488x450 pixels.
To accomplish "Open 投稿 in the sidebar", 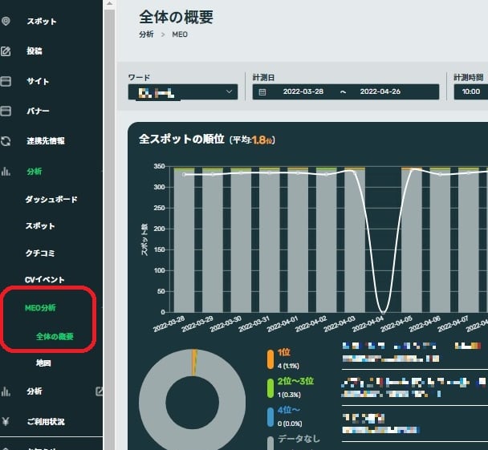I will click(35, 51).
